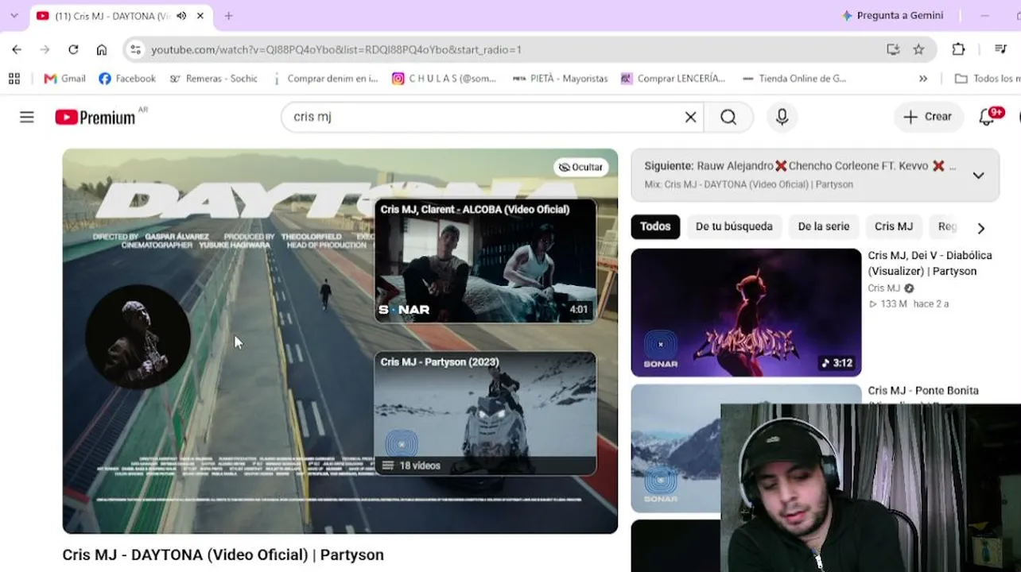Open the tab search dropdown arrow

(x=14, y=16)
